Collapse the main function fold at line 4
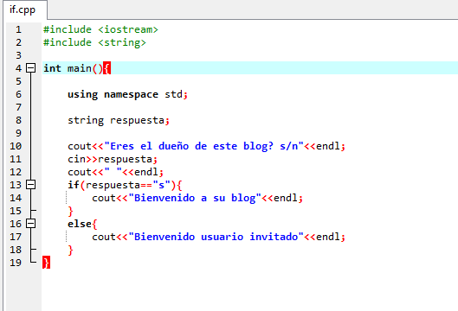This screenshot has height=311, width=458. (x=30, y=68)
